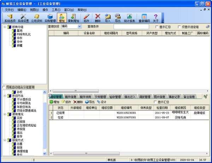Enable 显示汇总 in maintenance panel
Image resolution: width=212 pixels, height=163 pixels.
tap(155, 102)
